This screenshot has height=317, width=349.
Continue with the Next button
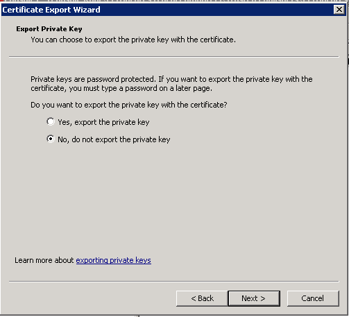[254, 298]
